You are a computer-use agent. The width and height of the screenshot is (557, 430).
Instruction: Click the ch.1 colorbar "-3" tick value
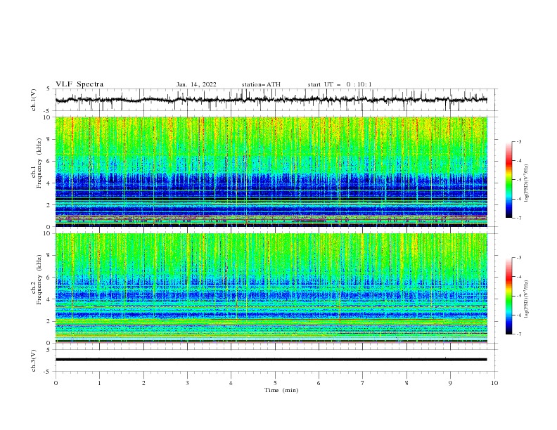519,141
